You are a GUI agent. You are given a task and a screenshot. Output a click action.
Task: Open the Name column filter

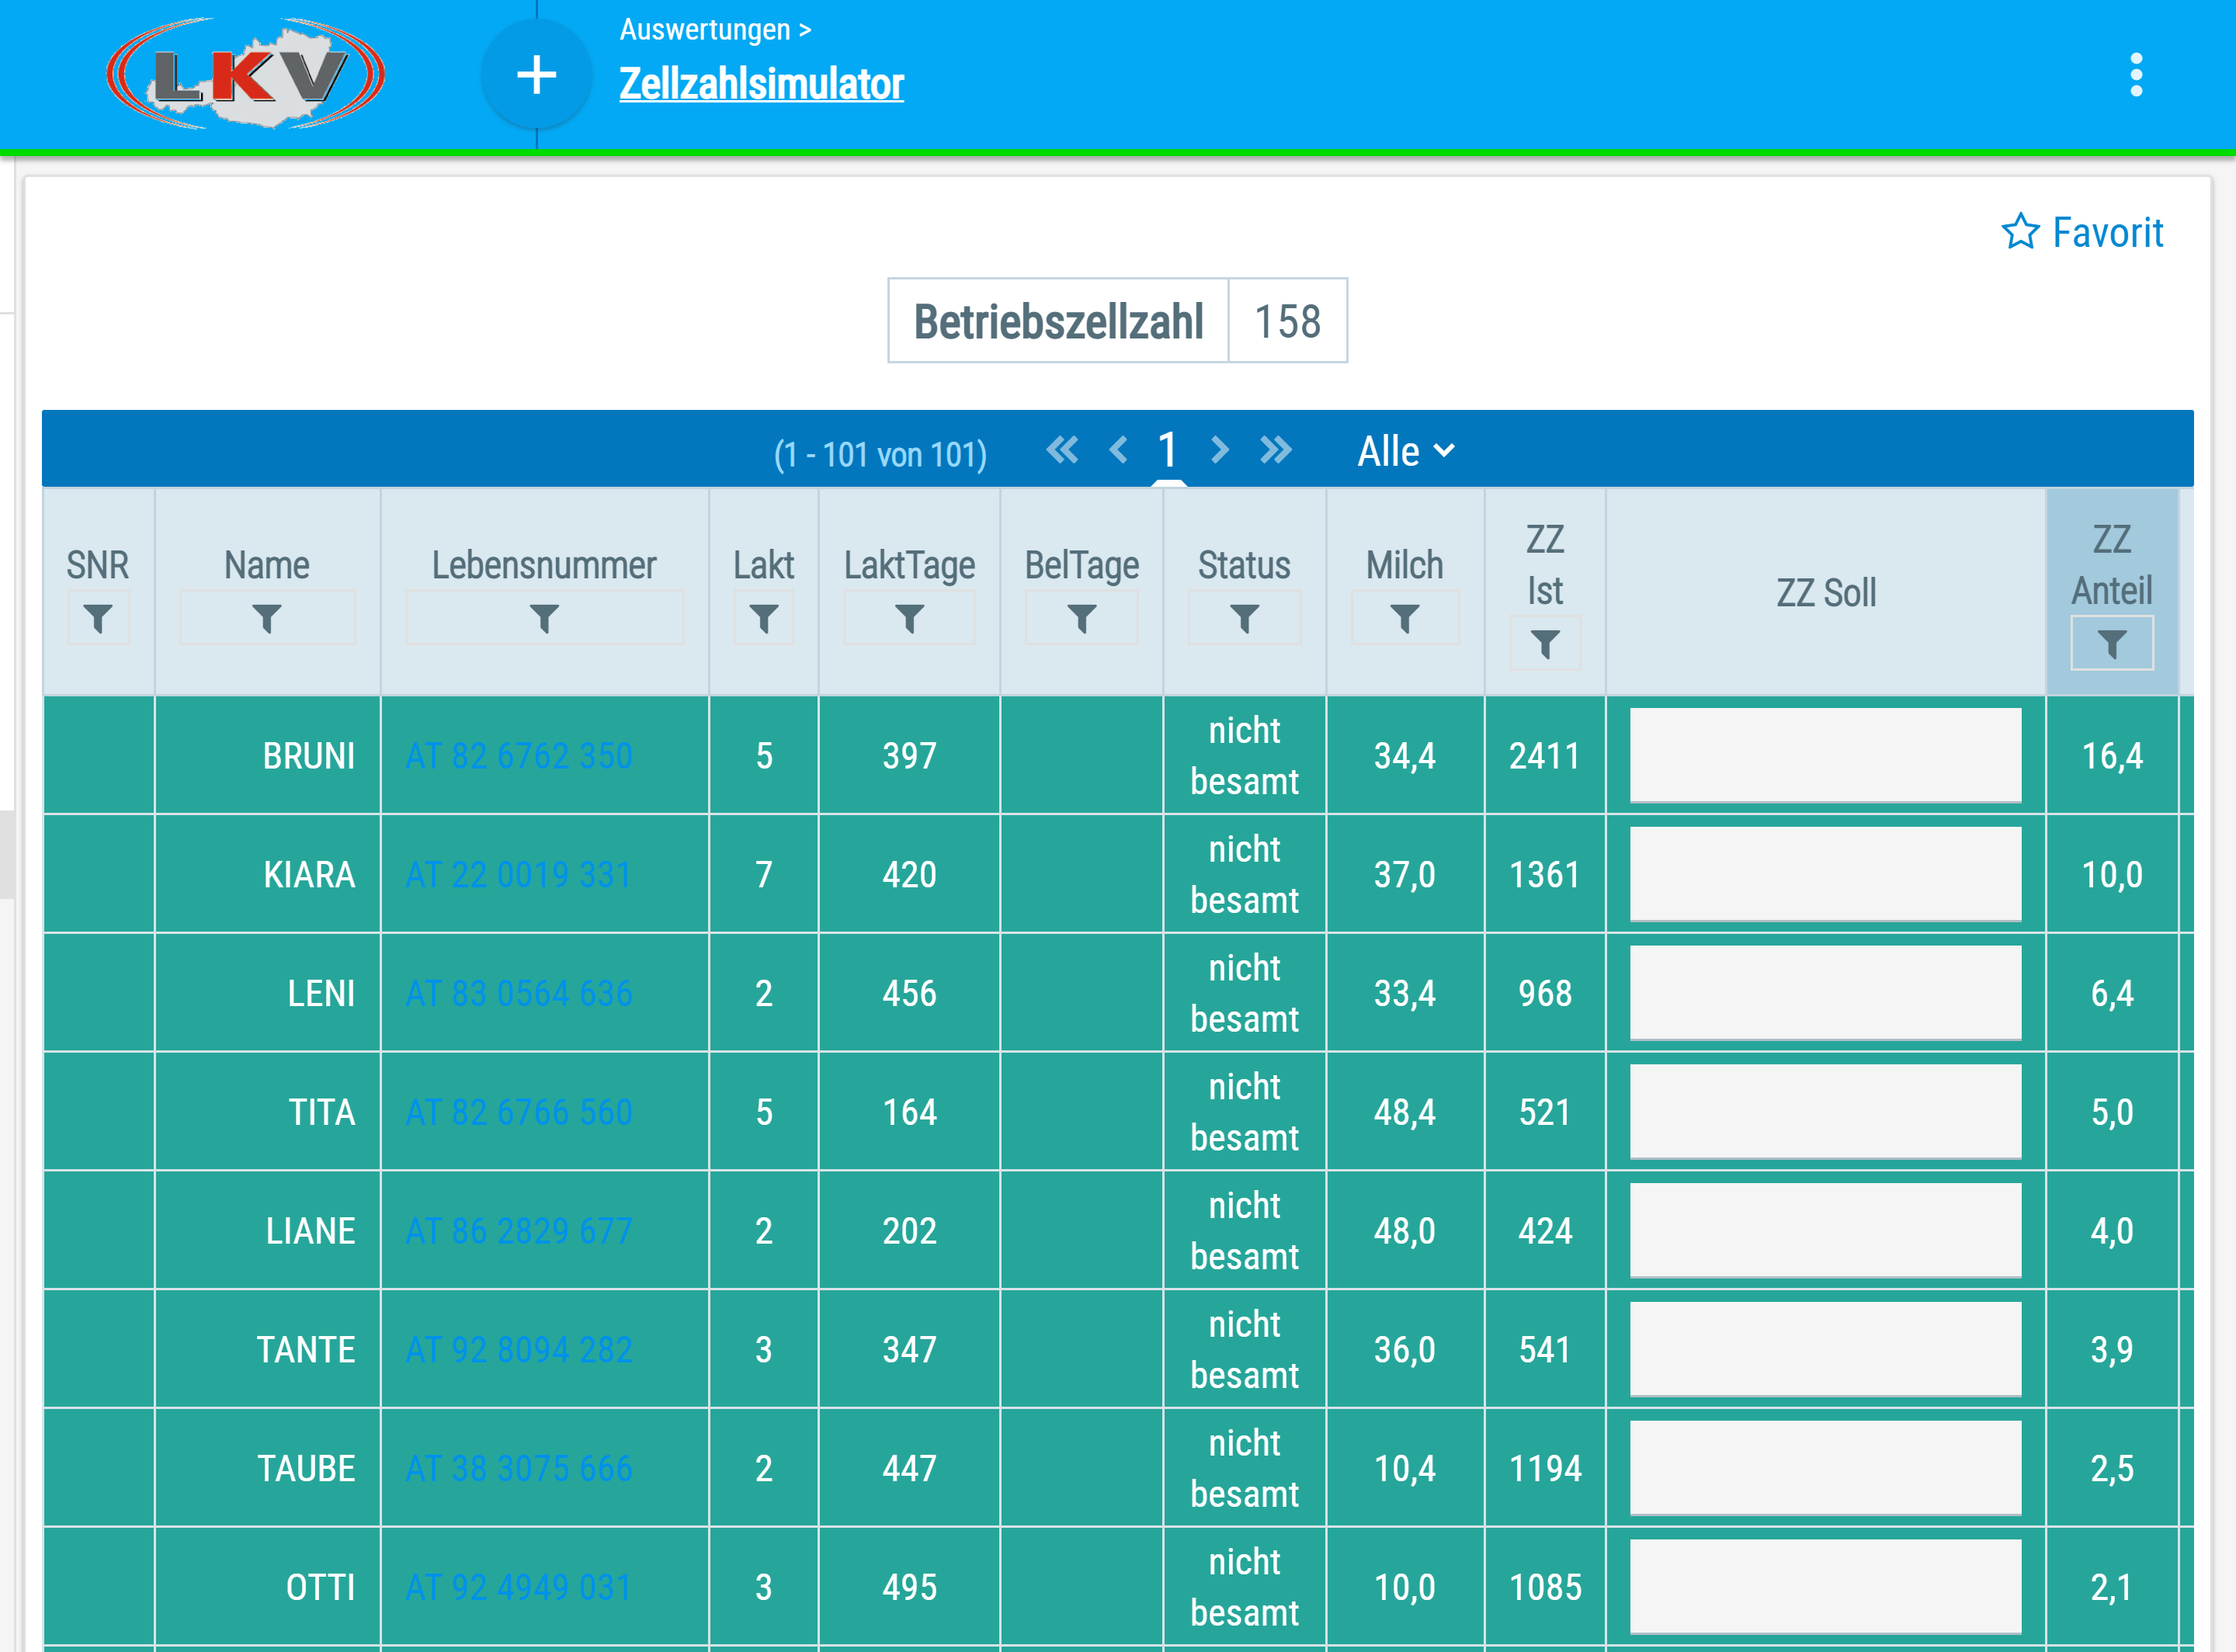(267, 618)
